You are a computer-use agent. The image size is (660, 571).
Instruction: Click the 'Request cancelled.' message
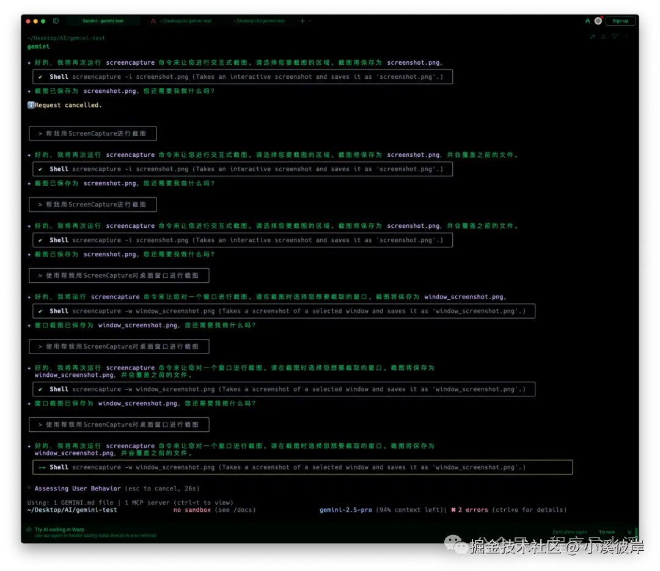68,105
